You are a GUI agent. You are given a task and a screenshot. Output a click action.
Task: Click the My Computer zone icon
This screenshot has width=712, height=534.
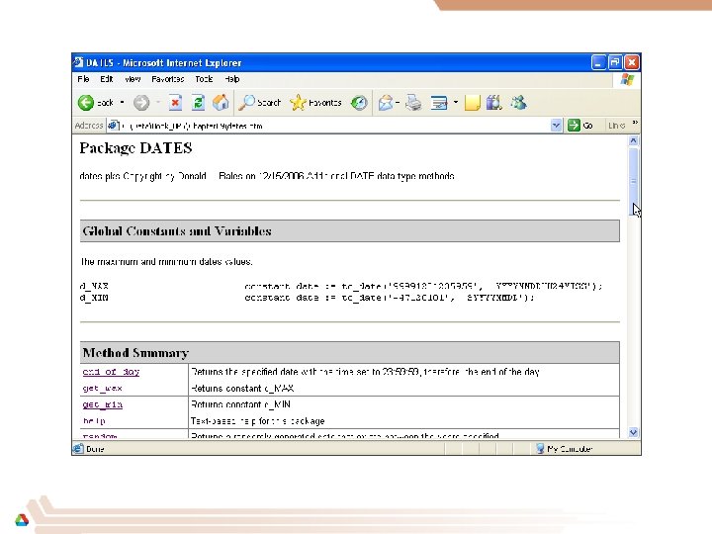(x=540, y=449)
